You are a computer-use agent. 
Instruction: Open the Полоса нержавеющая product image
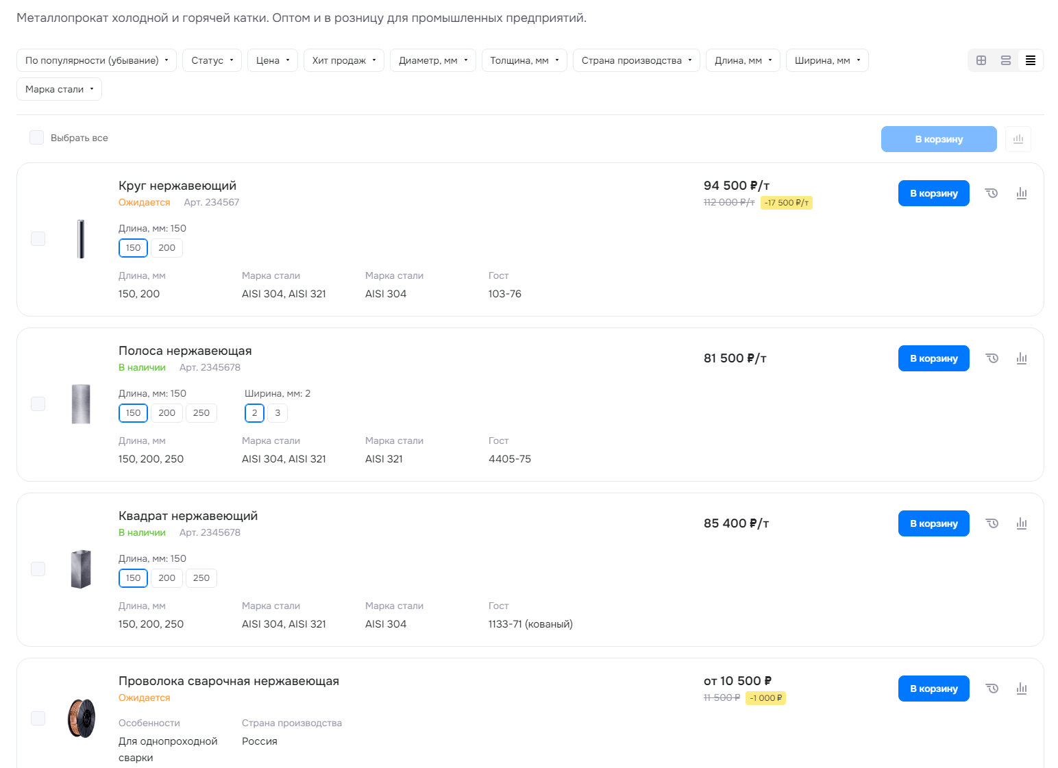pyautogui.click(x=81, y=404)
